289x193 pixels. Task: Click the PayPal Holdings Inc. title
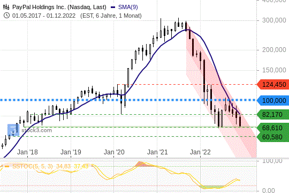pyautogui.click(x=59, y=7)
